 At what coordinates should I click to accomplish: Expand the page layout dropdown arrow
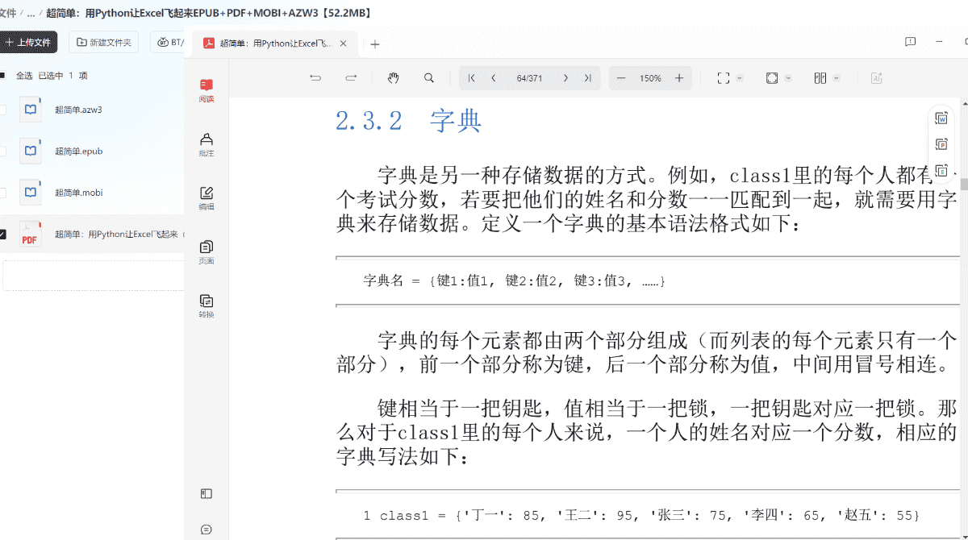[x=837, y=78]
